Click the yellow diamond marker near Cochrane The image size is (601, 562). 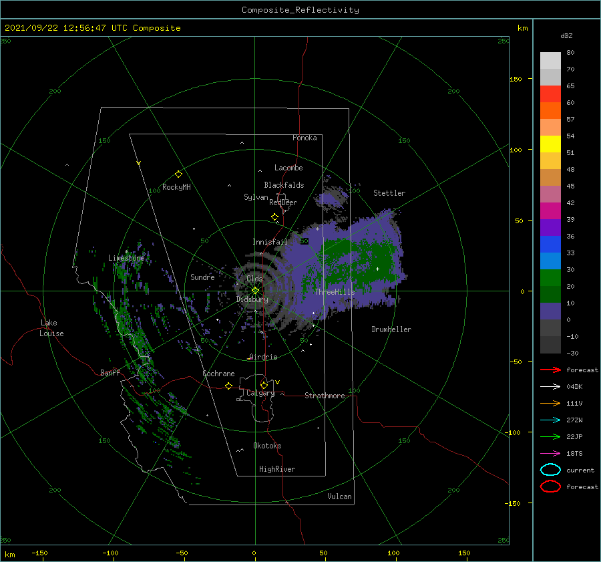click(x=228, y=386)
